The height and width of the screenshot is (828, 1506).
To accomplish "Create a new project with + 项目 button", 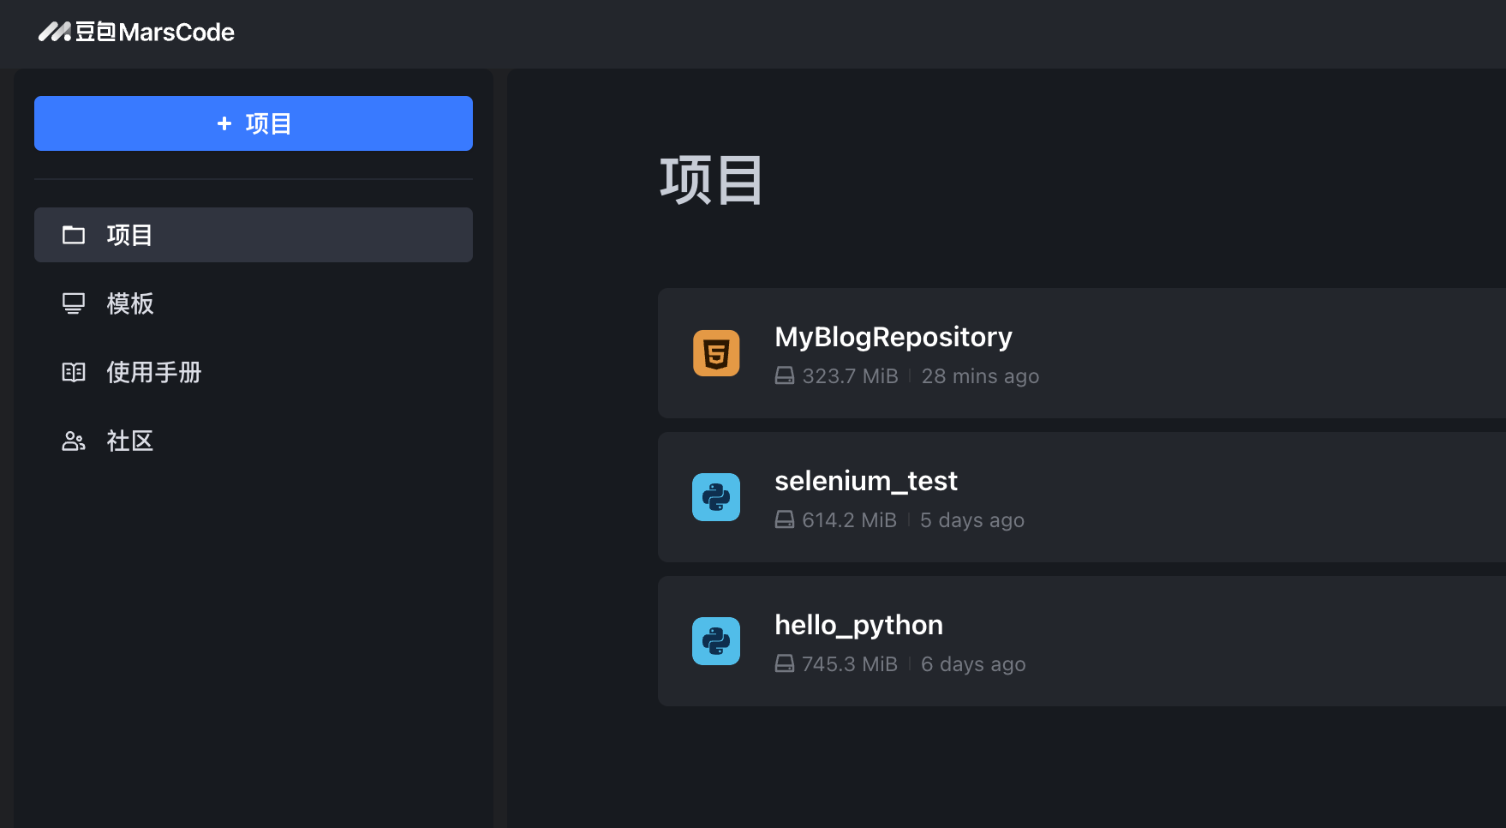I will pos(253,123).
